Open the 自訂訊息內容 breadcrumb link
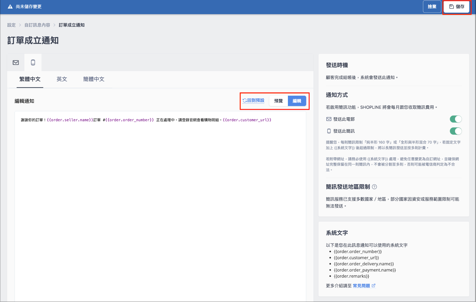Viewport: 476px width, 302px height. (x=37, y=25)
